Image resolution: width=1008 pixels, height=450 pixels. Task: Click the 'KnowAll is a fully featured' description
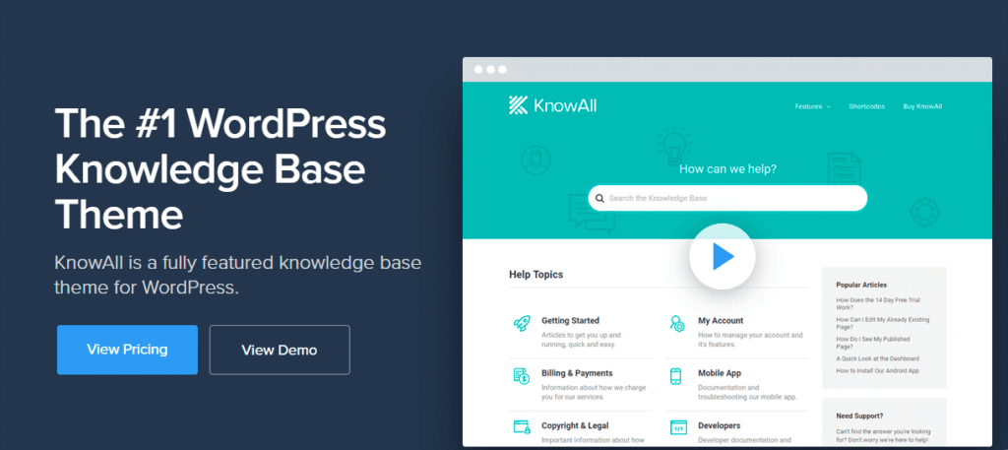(238, 275)
